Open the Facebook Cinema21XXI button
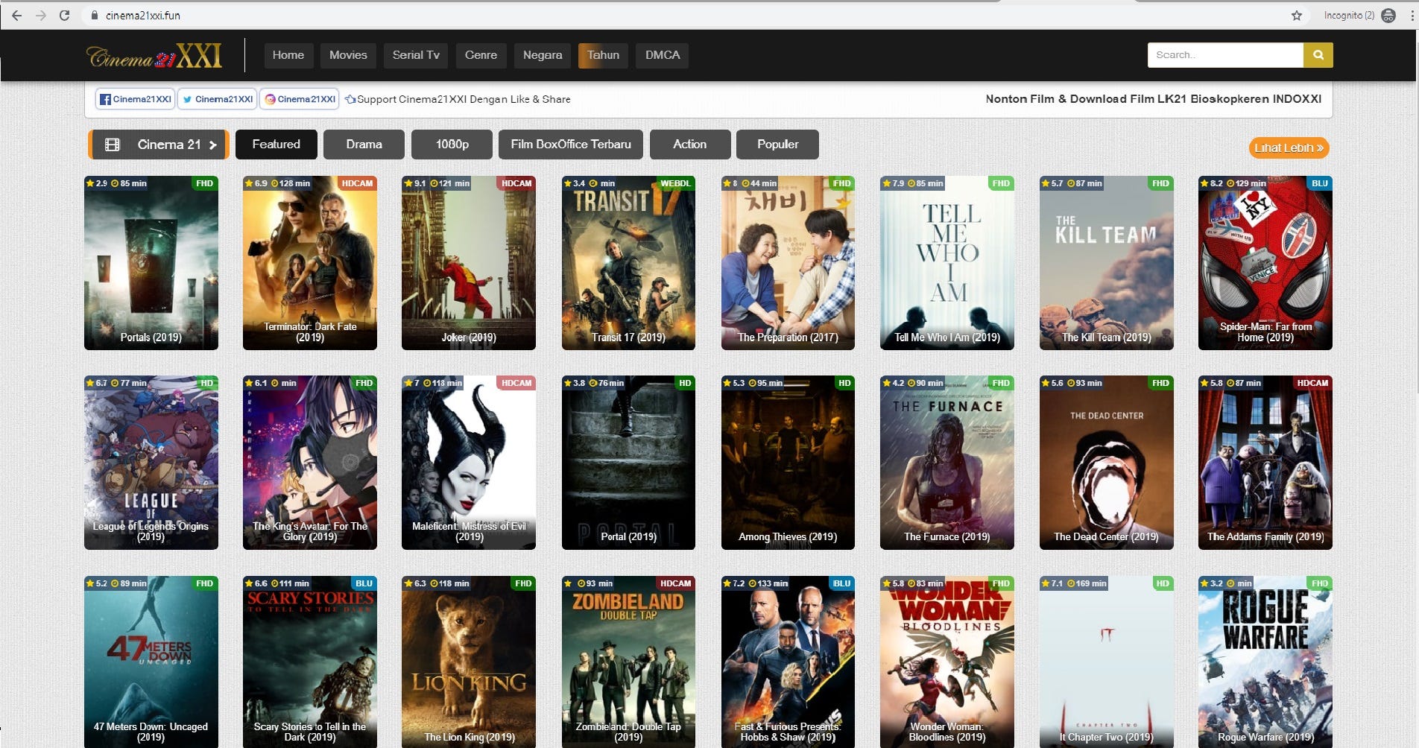The width and height of the screenshot is (1419, 748). point(135,99)
